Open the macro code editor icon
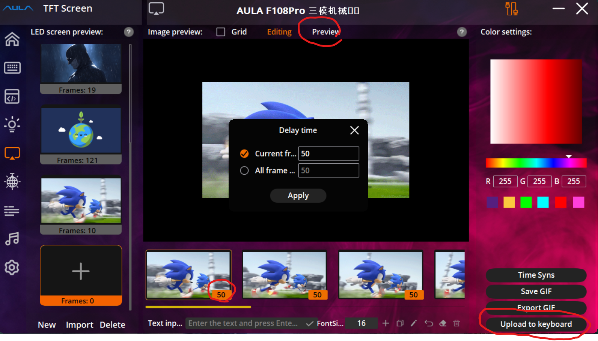598x341 pixels. coord(12,96)
